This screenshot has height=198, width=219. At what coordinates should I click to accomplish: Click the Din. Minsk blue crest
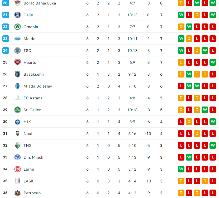click(17, 157)
